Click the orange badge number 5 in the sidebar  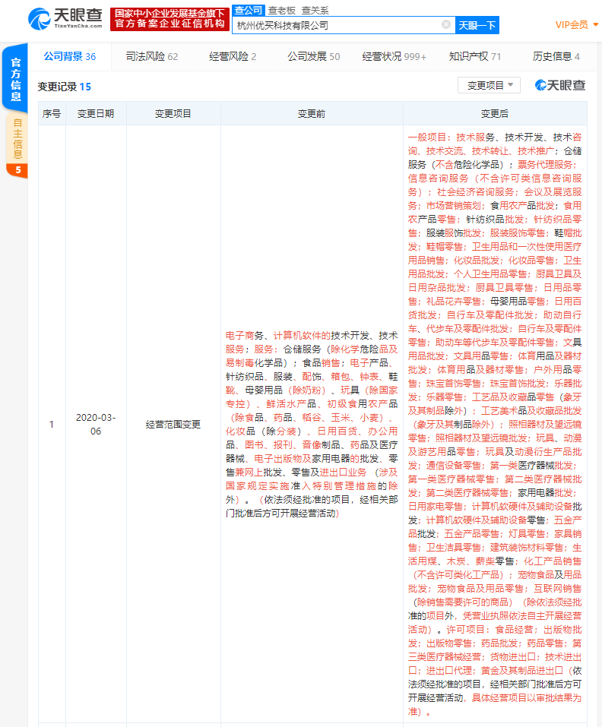(17, 170)
